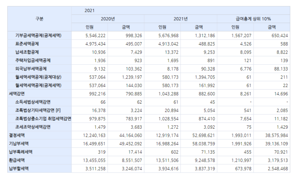Select the 급여총계 상위 10% header
This screenshot has width=296, height=175.
point(253,19)
